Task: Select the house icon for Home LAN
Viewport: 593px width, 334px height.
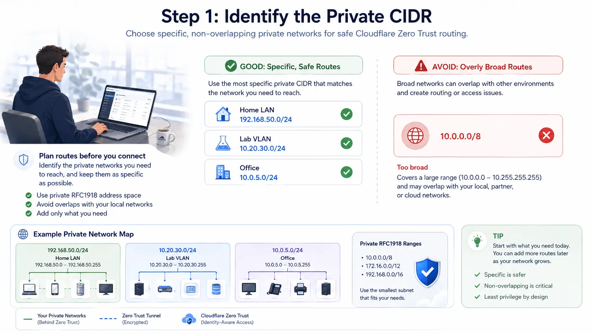Action: tap(223, 114)
